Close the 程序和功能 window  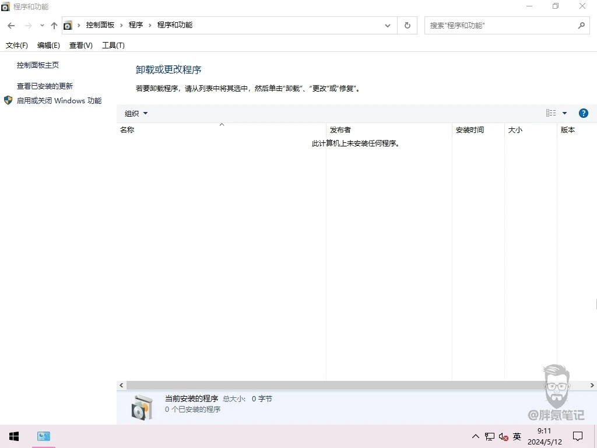[582, 6]
